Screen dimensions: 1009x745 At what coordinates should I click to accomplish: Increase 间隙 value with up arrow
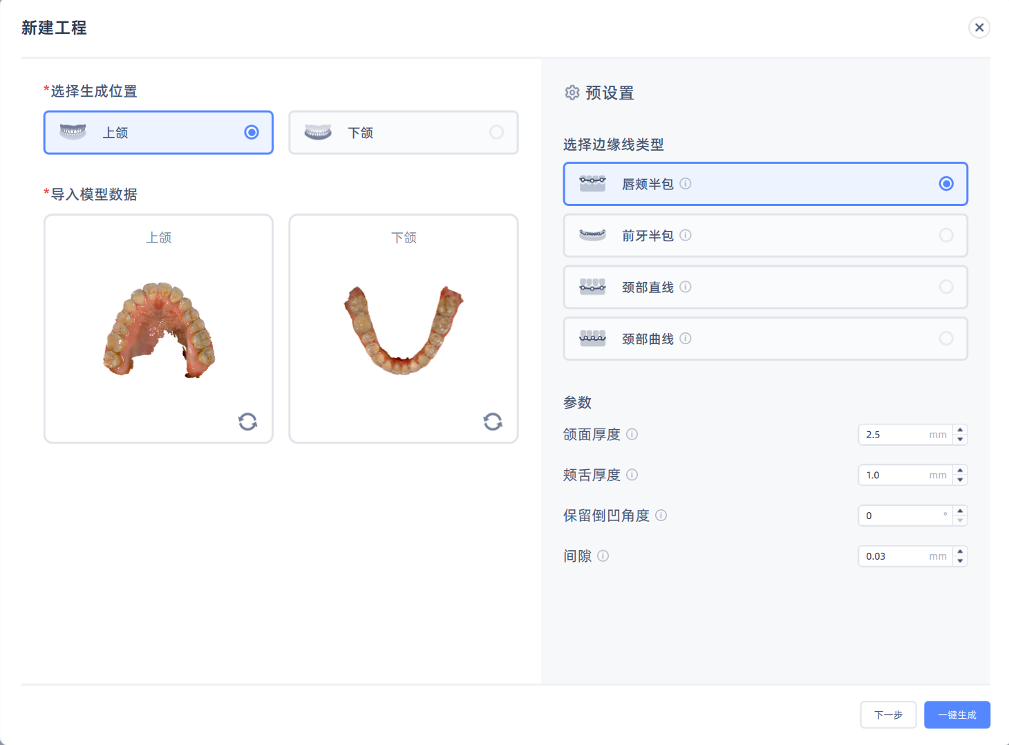(960, 551)
